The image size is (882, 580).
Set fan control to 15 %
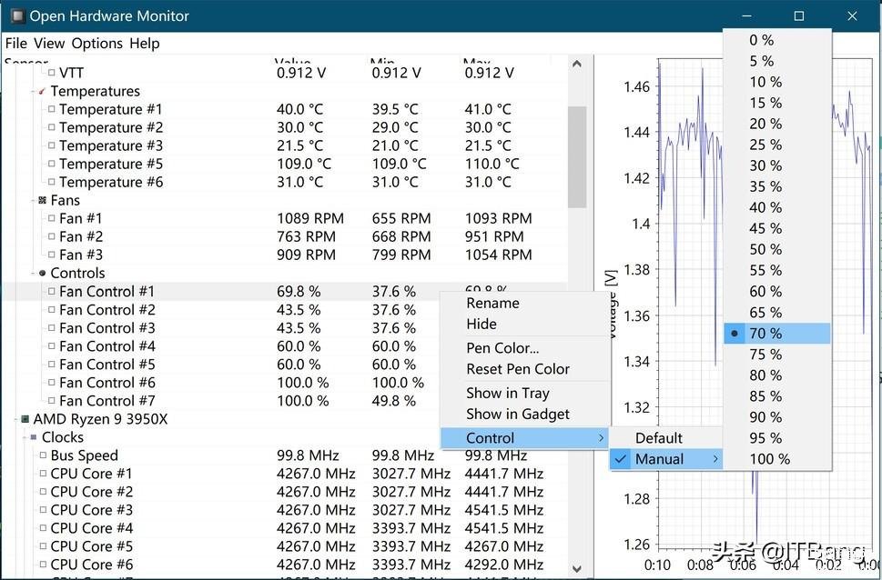click(777, 103)
